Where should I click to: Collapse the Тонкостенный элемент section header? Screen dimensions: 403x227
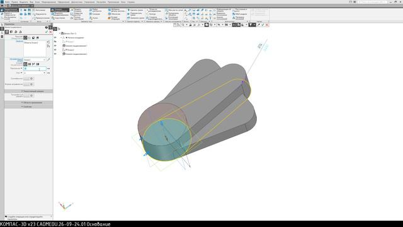tap(28, 91)
